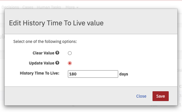
Task: Click the Select one of the following options text
Action: point(45,41)
